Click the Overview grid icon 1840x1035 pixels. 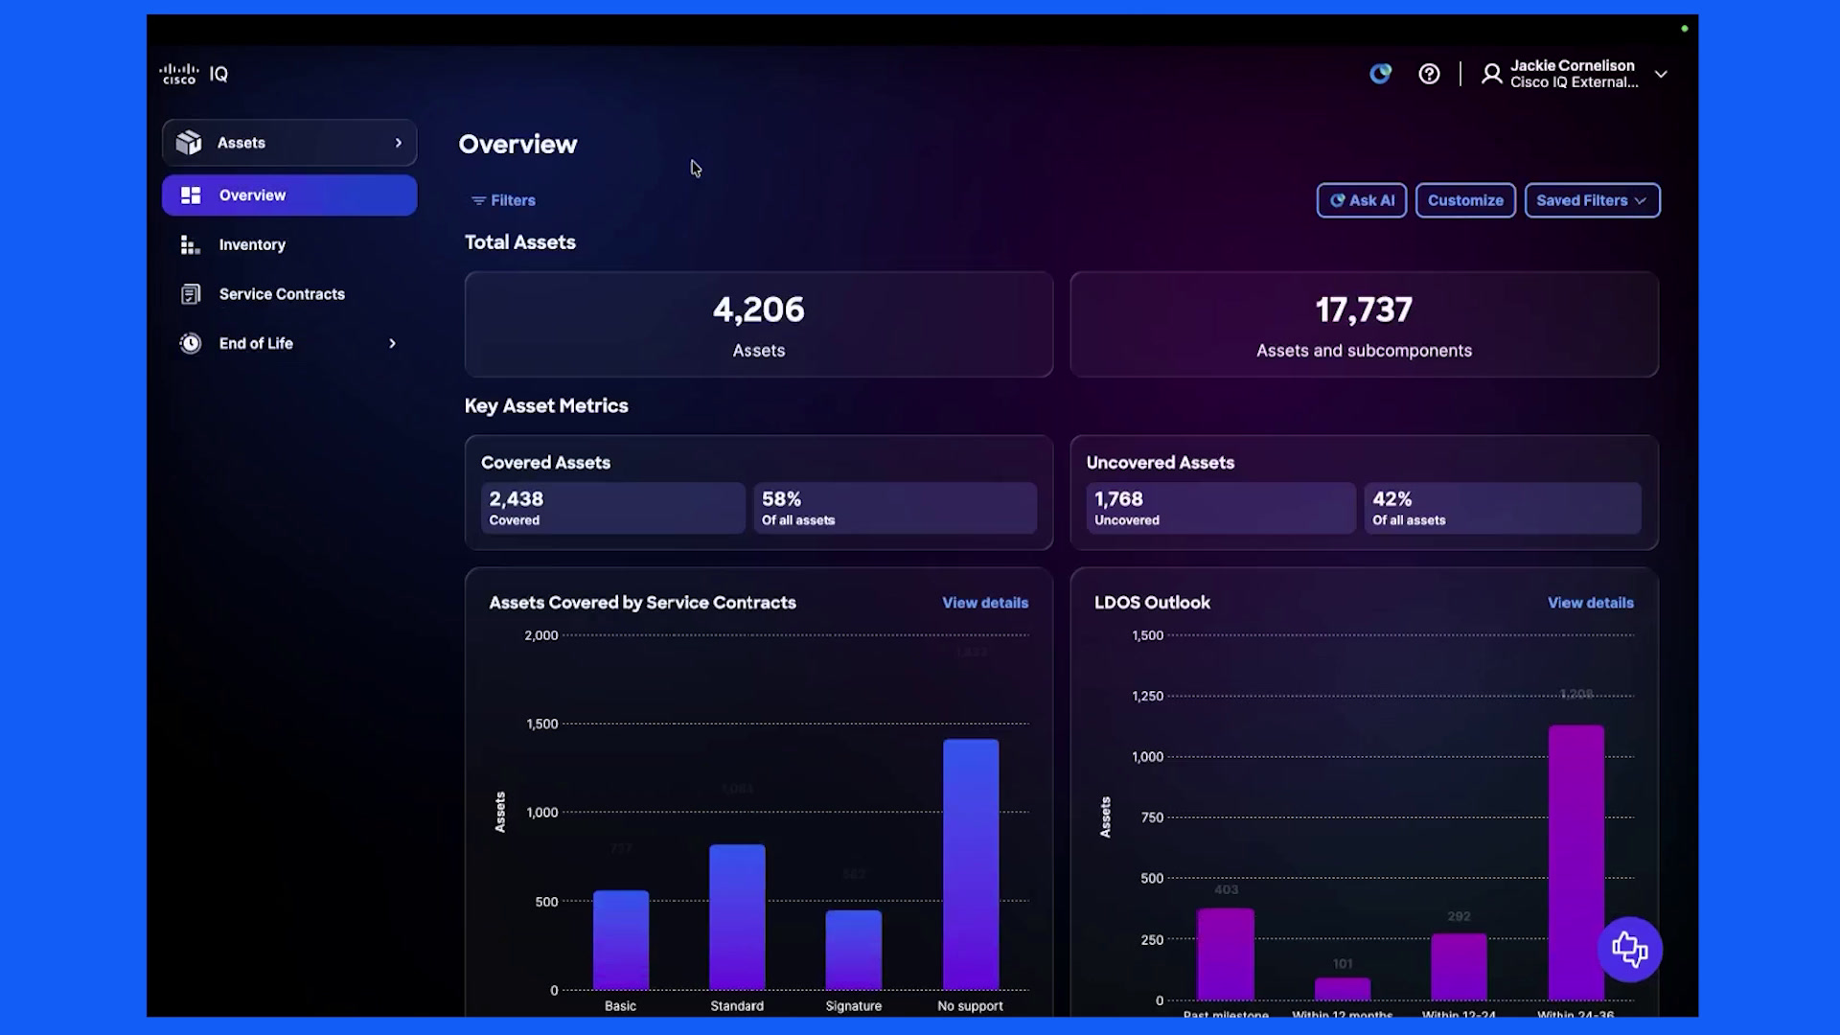pyautogui.click(x=191, y=195)
